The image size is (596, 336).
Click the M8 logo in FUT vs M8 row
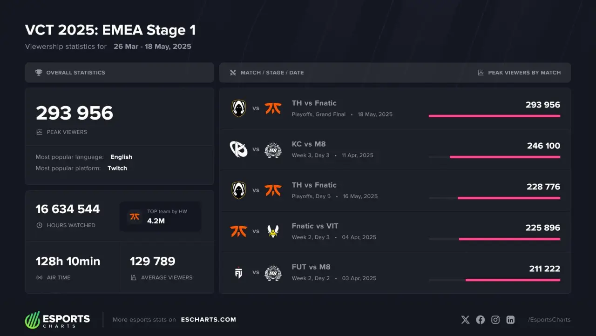click(x=273, y=272)
